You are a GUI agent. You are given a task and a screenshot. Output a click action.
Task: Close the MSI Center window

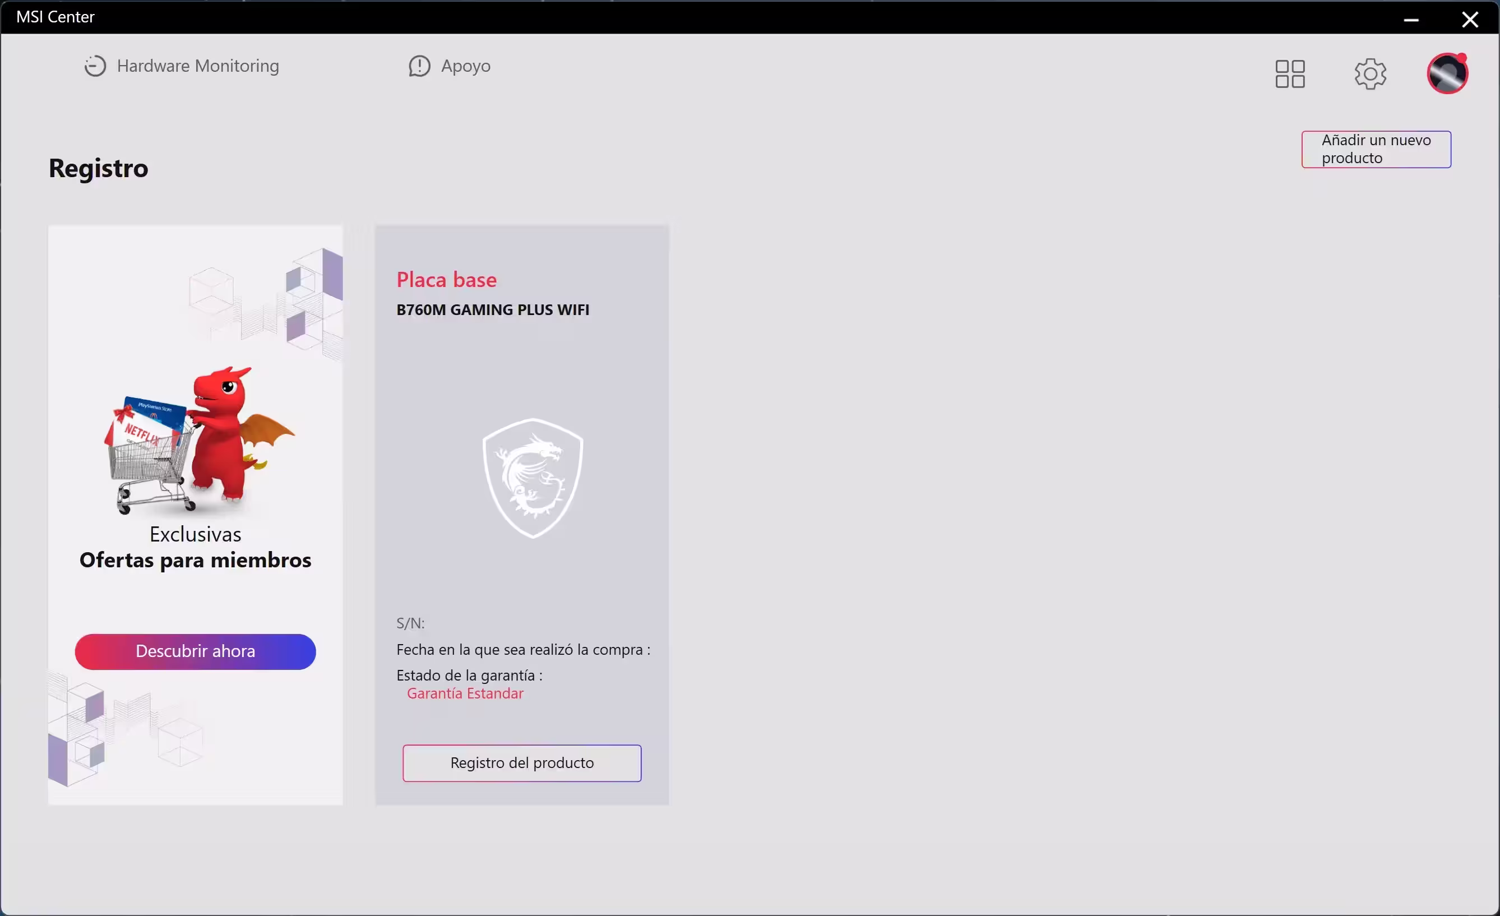click(x=1470, y=20)
